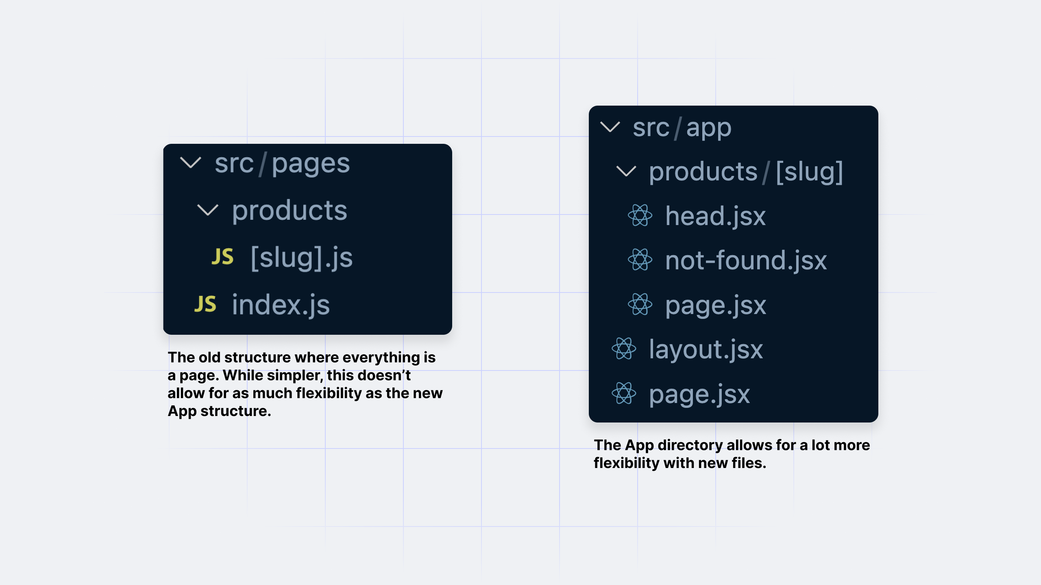Select the not-found.jsx file
Screen dimensions: 1041x585
[746, 260]
